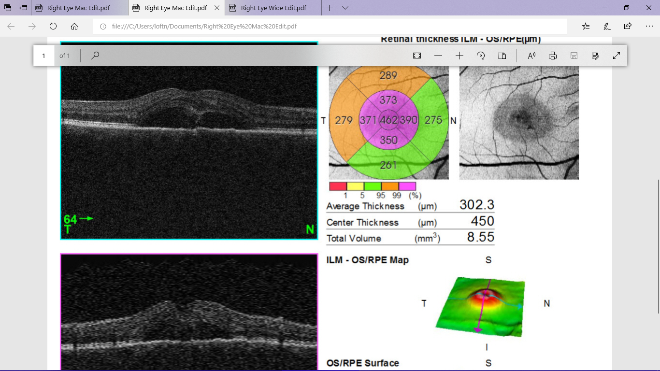Click the magenta swatch in thickness legend
The width and height of the screenshot is (660, 371).
coord(407,186)
